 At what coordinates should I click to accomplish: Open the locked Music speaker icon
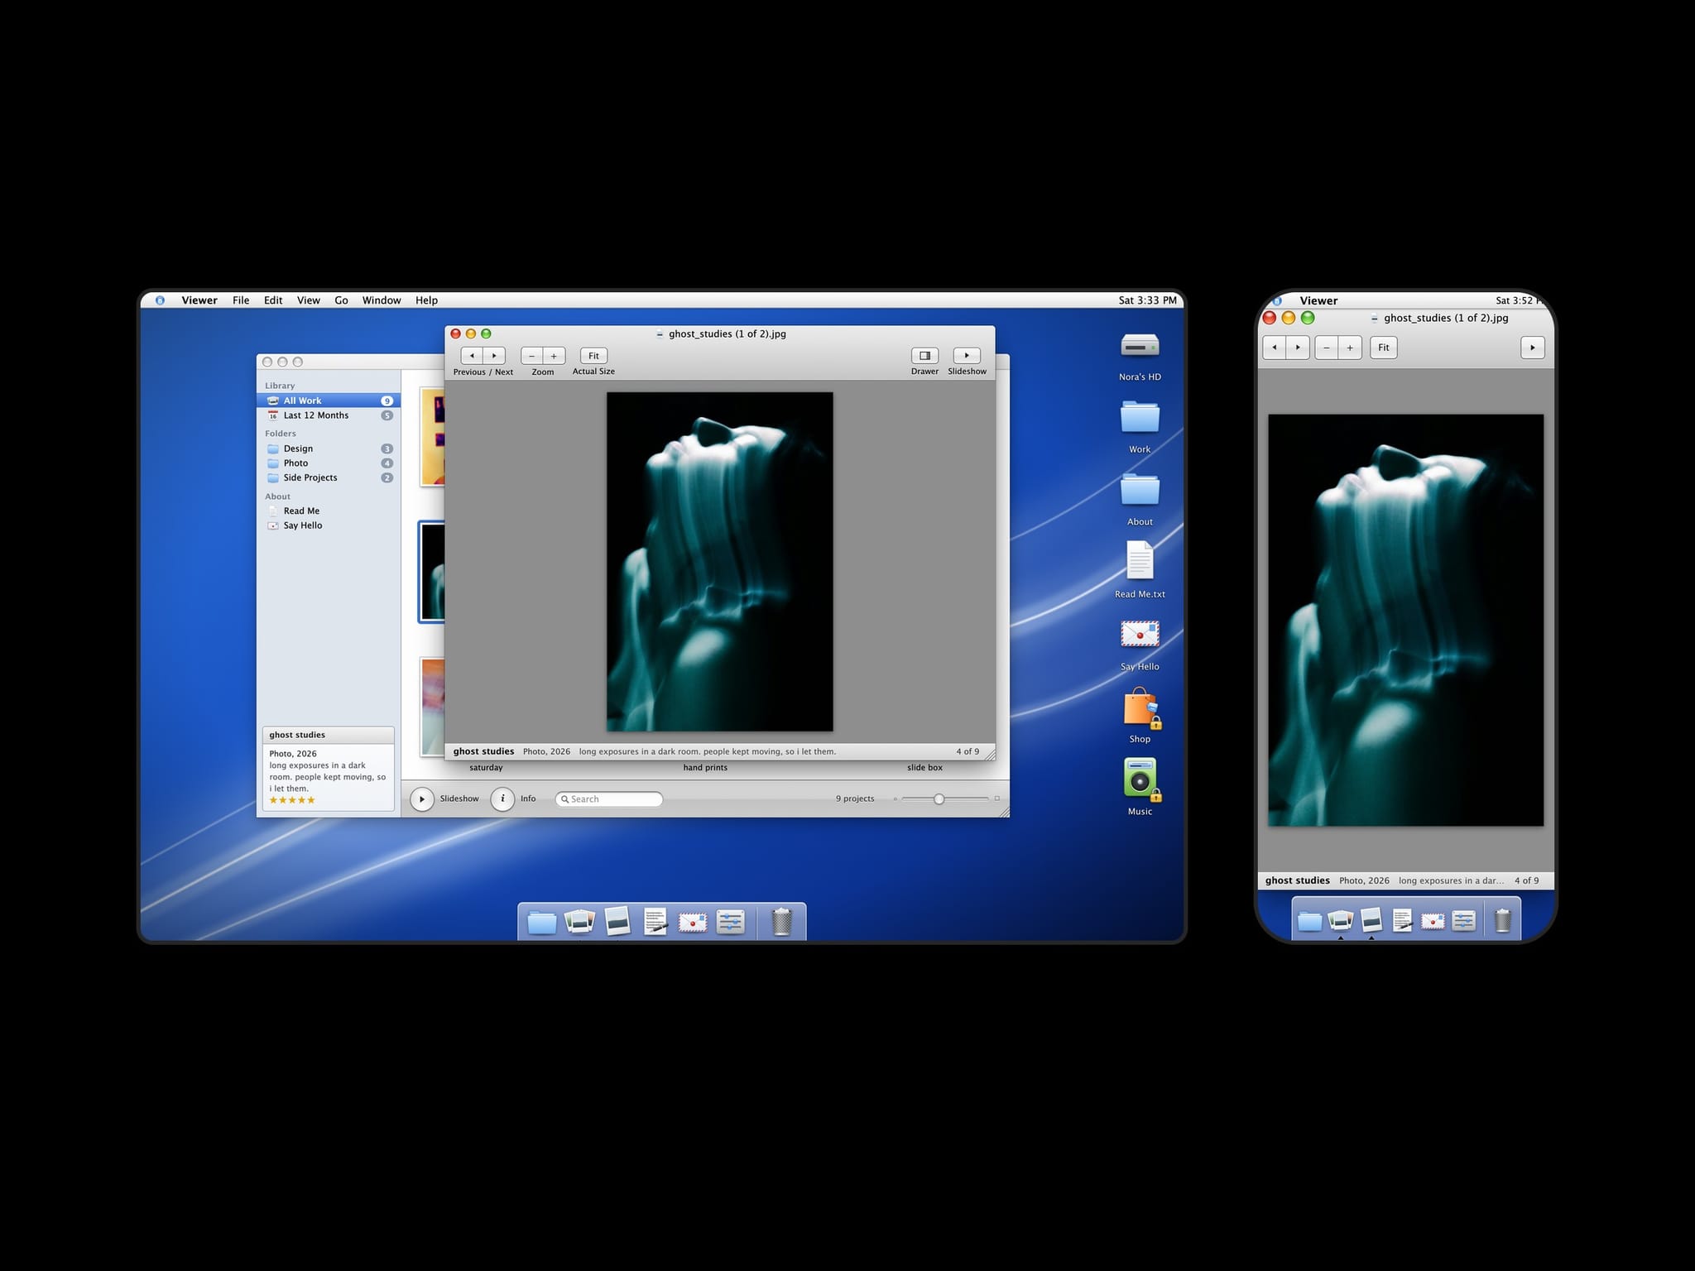point(1141,779)
